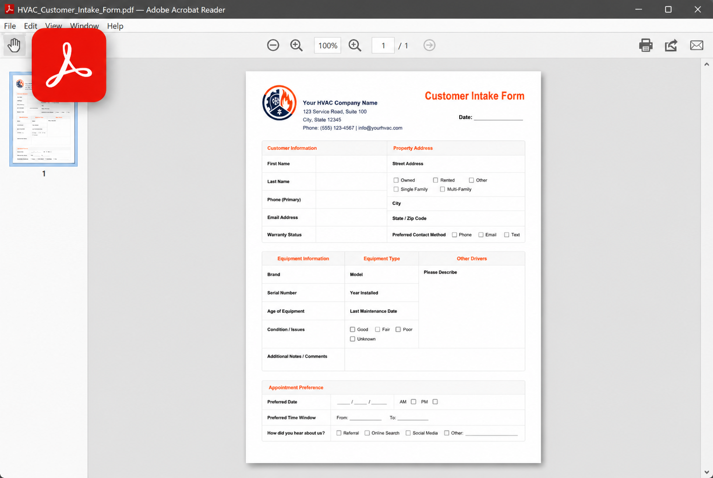Click the Acrobat title bar icon
713x478 pixels.
coord(9,9)
